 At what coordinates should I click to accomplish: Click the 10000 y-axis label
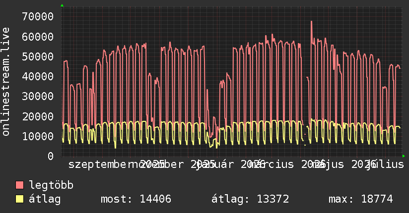coord(38,136)
